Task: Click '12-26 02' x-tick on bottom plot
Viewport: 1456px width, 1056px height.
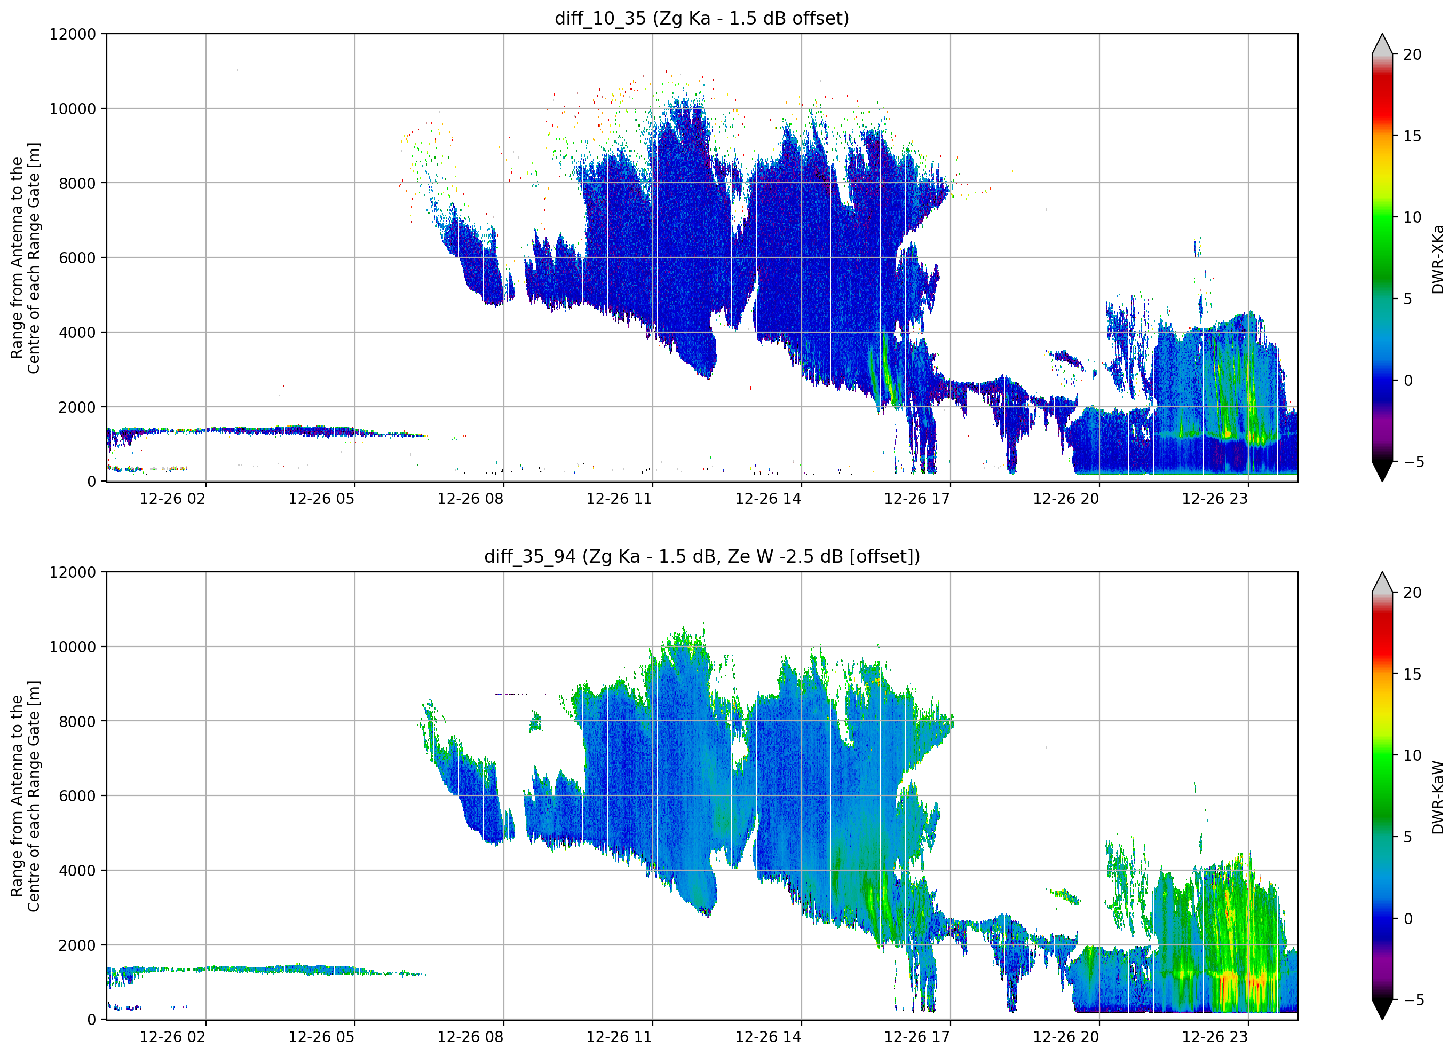Action: 173,1037
